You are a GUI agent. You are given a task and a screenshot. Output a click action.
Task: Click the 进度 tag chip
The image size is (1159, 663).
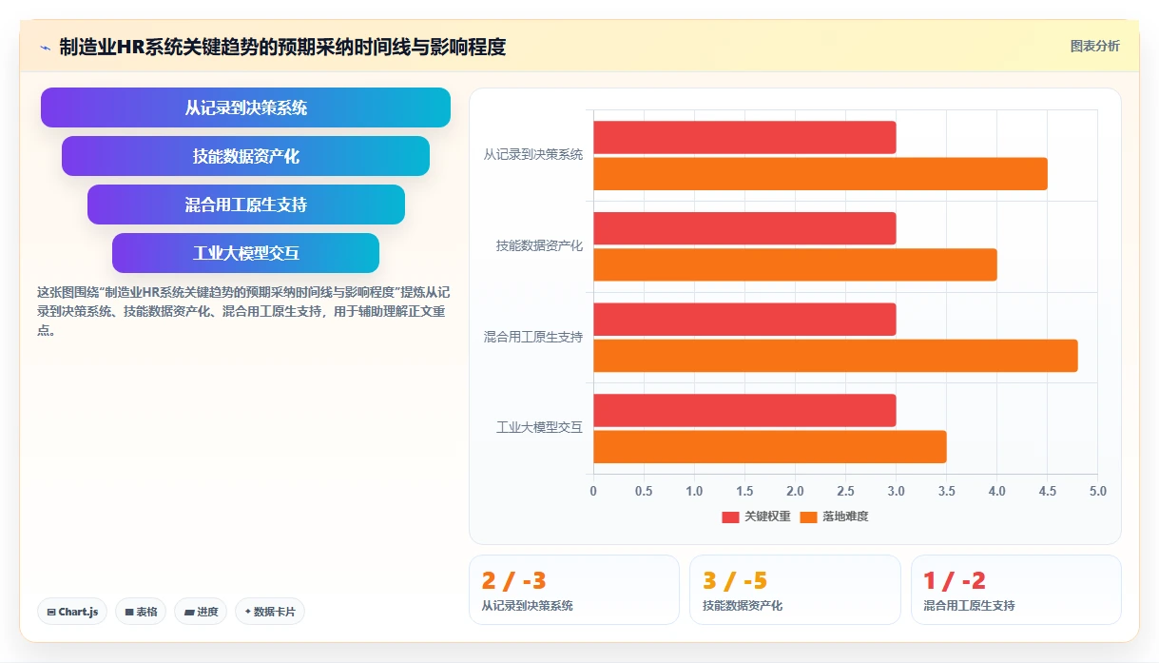[201, 612]
